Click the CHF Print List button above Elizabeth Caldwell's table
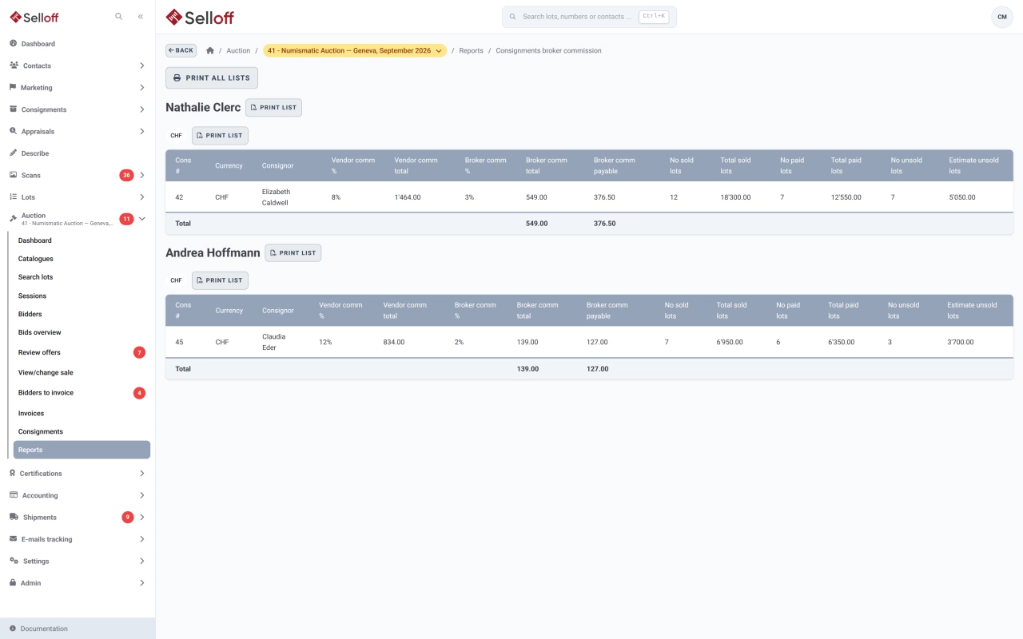Screen dimensions: 1023x639 (220, 135)
